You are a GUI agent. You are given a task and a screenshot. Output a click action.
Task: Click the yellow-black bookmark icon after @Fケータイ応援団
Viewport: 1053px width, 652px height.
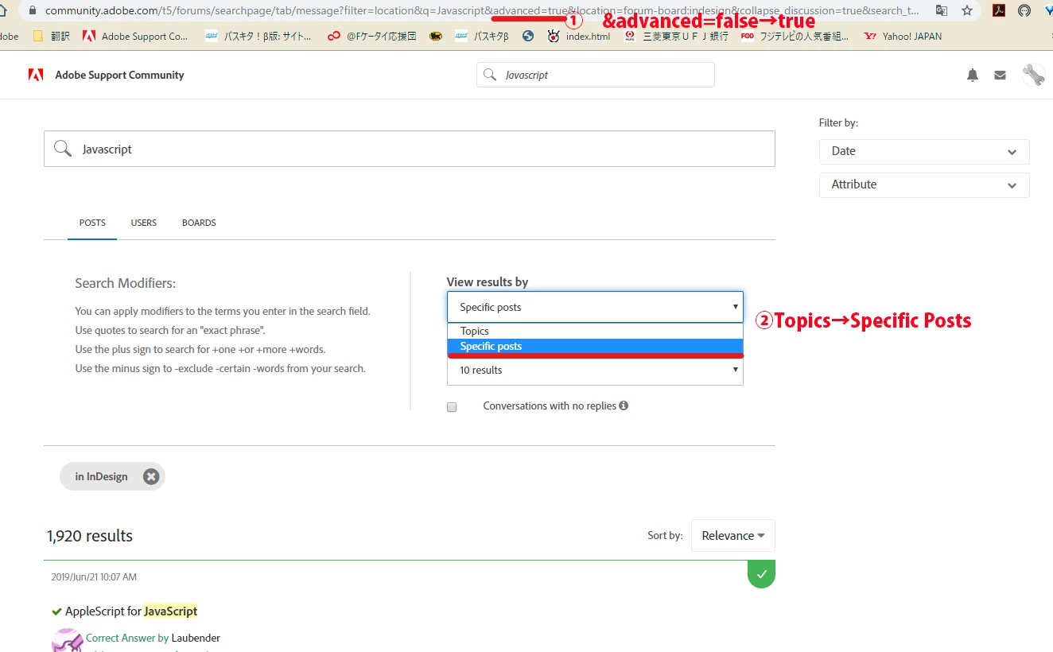[x=435, y=36]
